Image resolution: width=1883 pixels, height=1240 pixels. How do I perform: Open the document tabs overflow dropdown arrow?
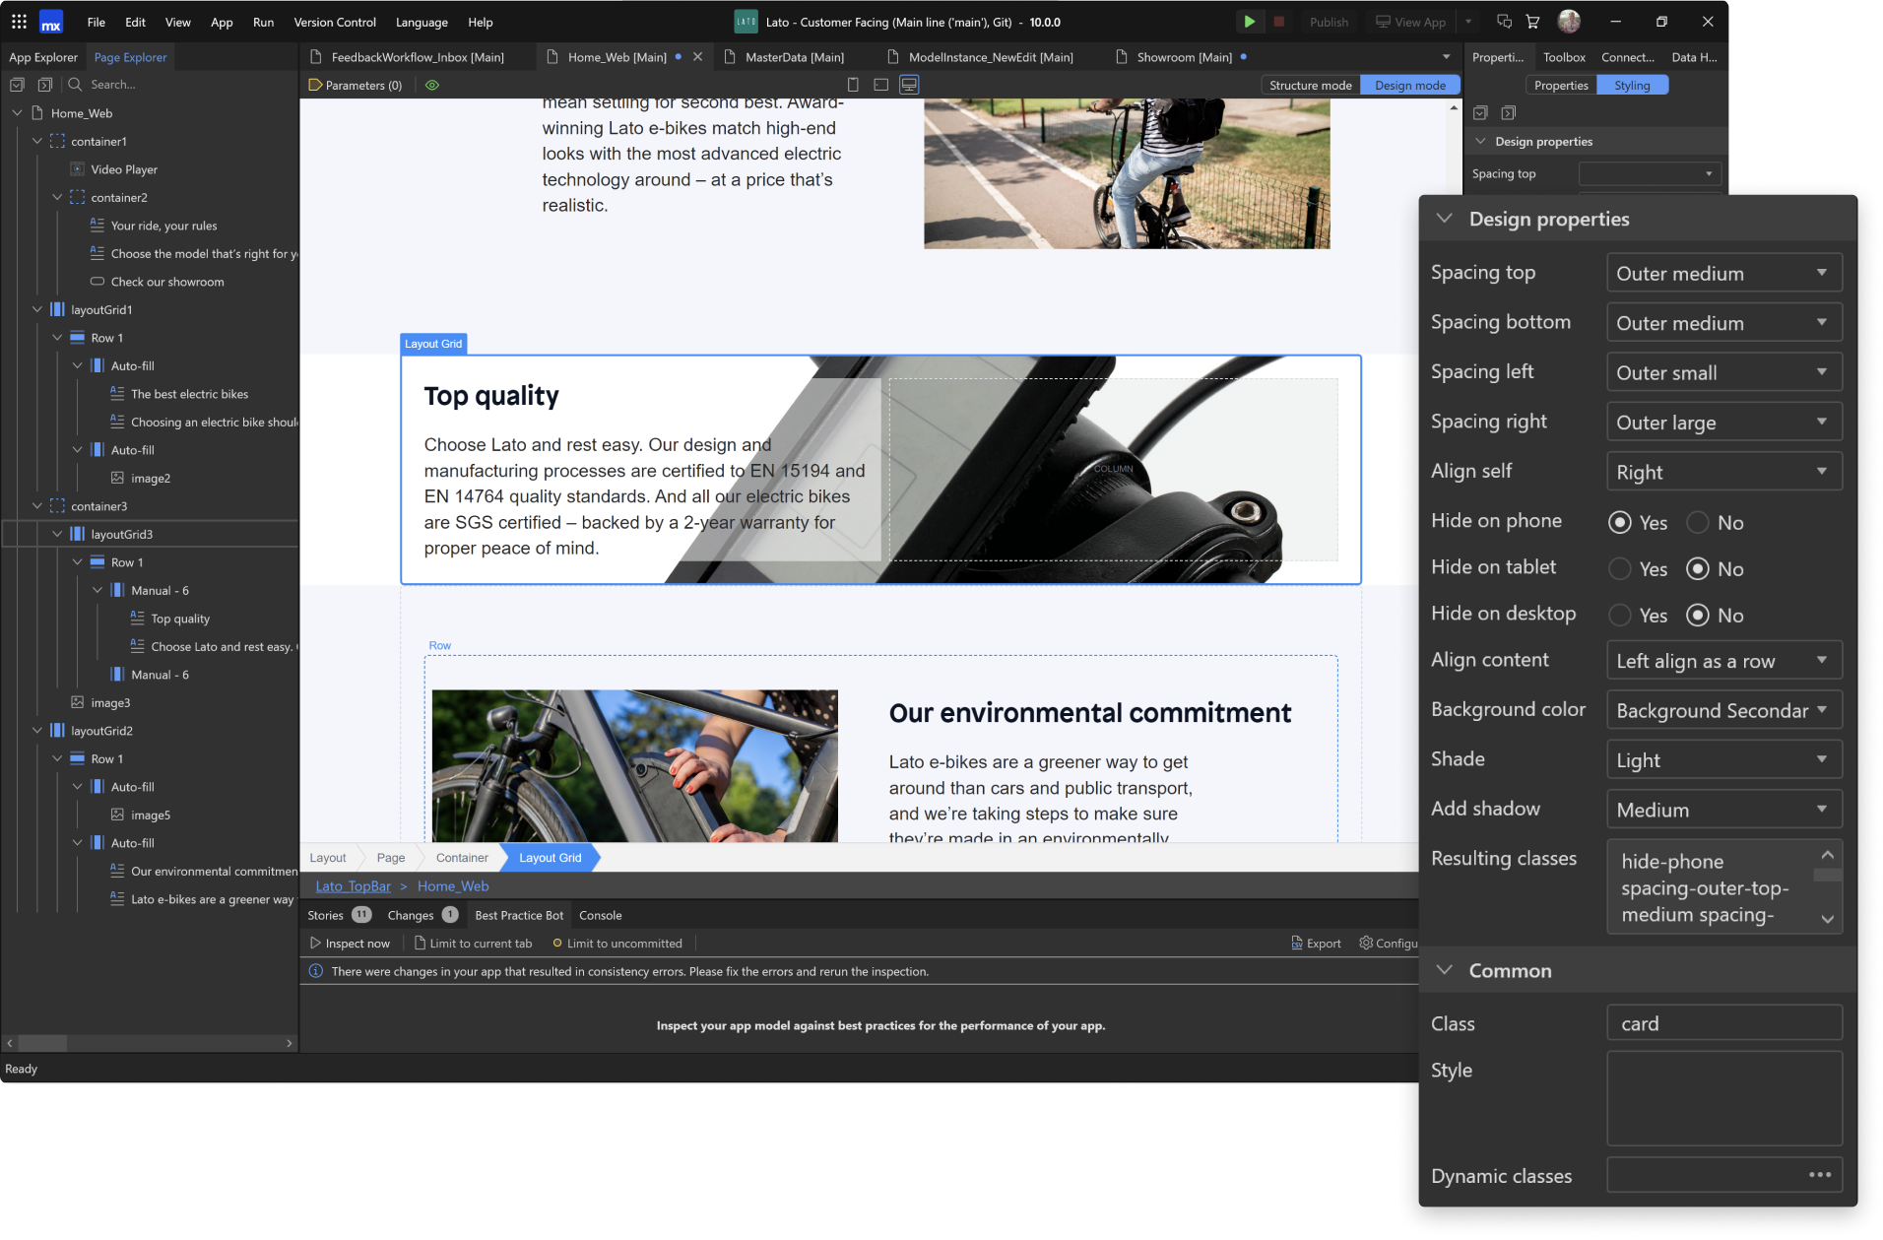pyautogui.click(x=1446, y=57)
